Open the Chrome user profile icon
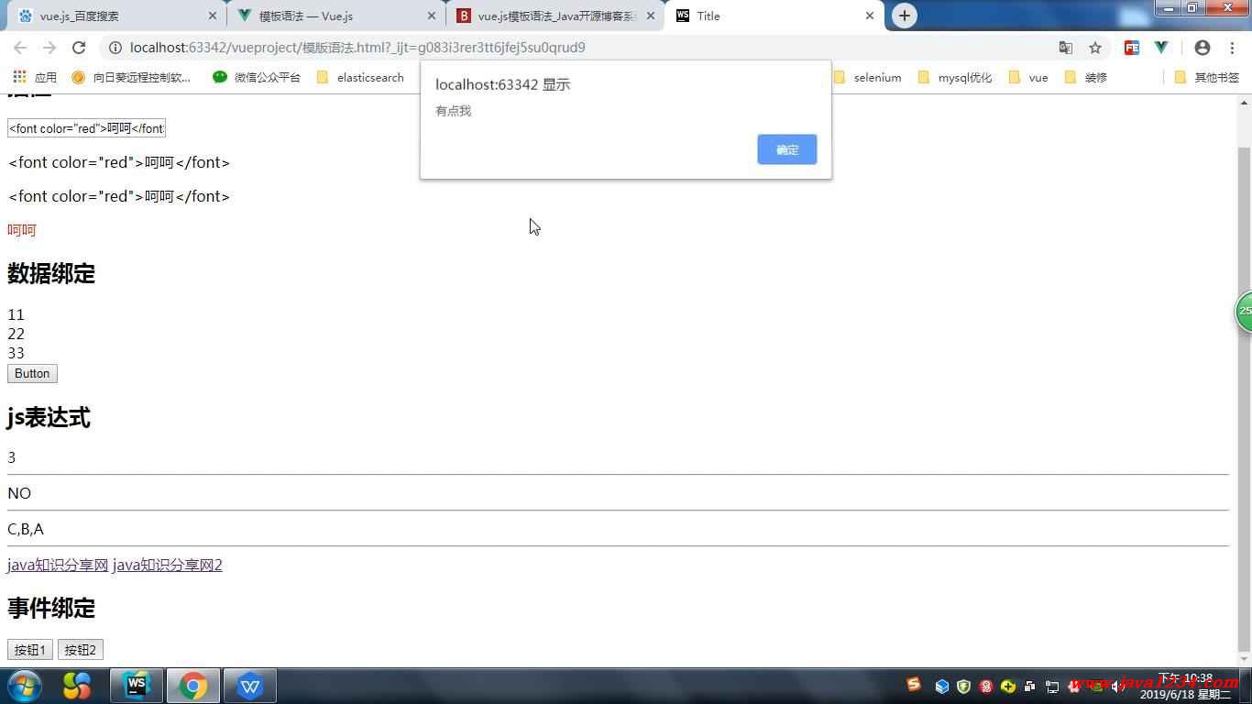The height and width of the screenshot is (704, 1252). point(1203,48)
